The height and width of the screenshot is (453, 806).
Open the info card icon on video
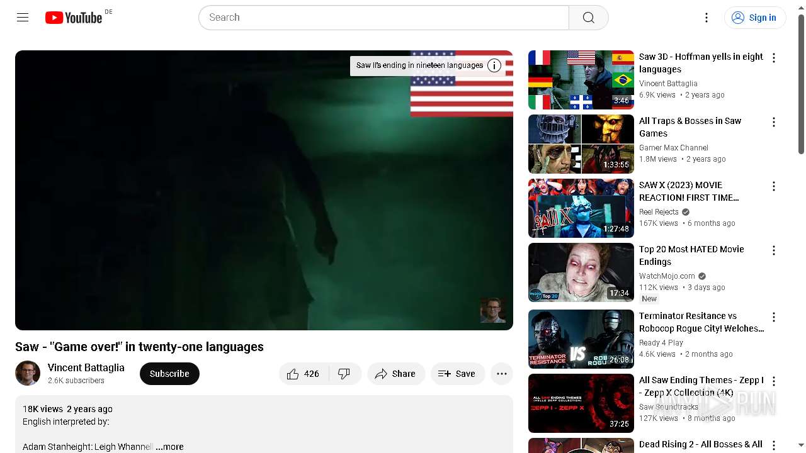tap(494, 65)
